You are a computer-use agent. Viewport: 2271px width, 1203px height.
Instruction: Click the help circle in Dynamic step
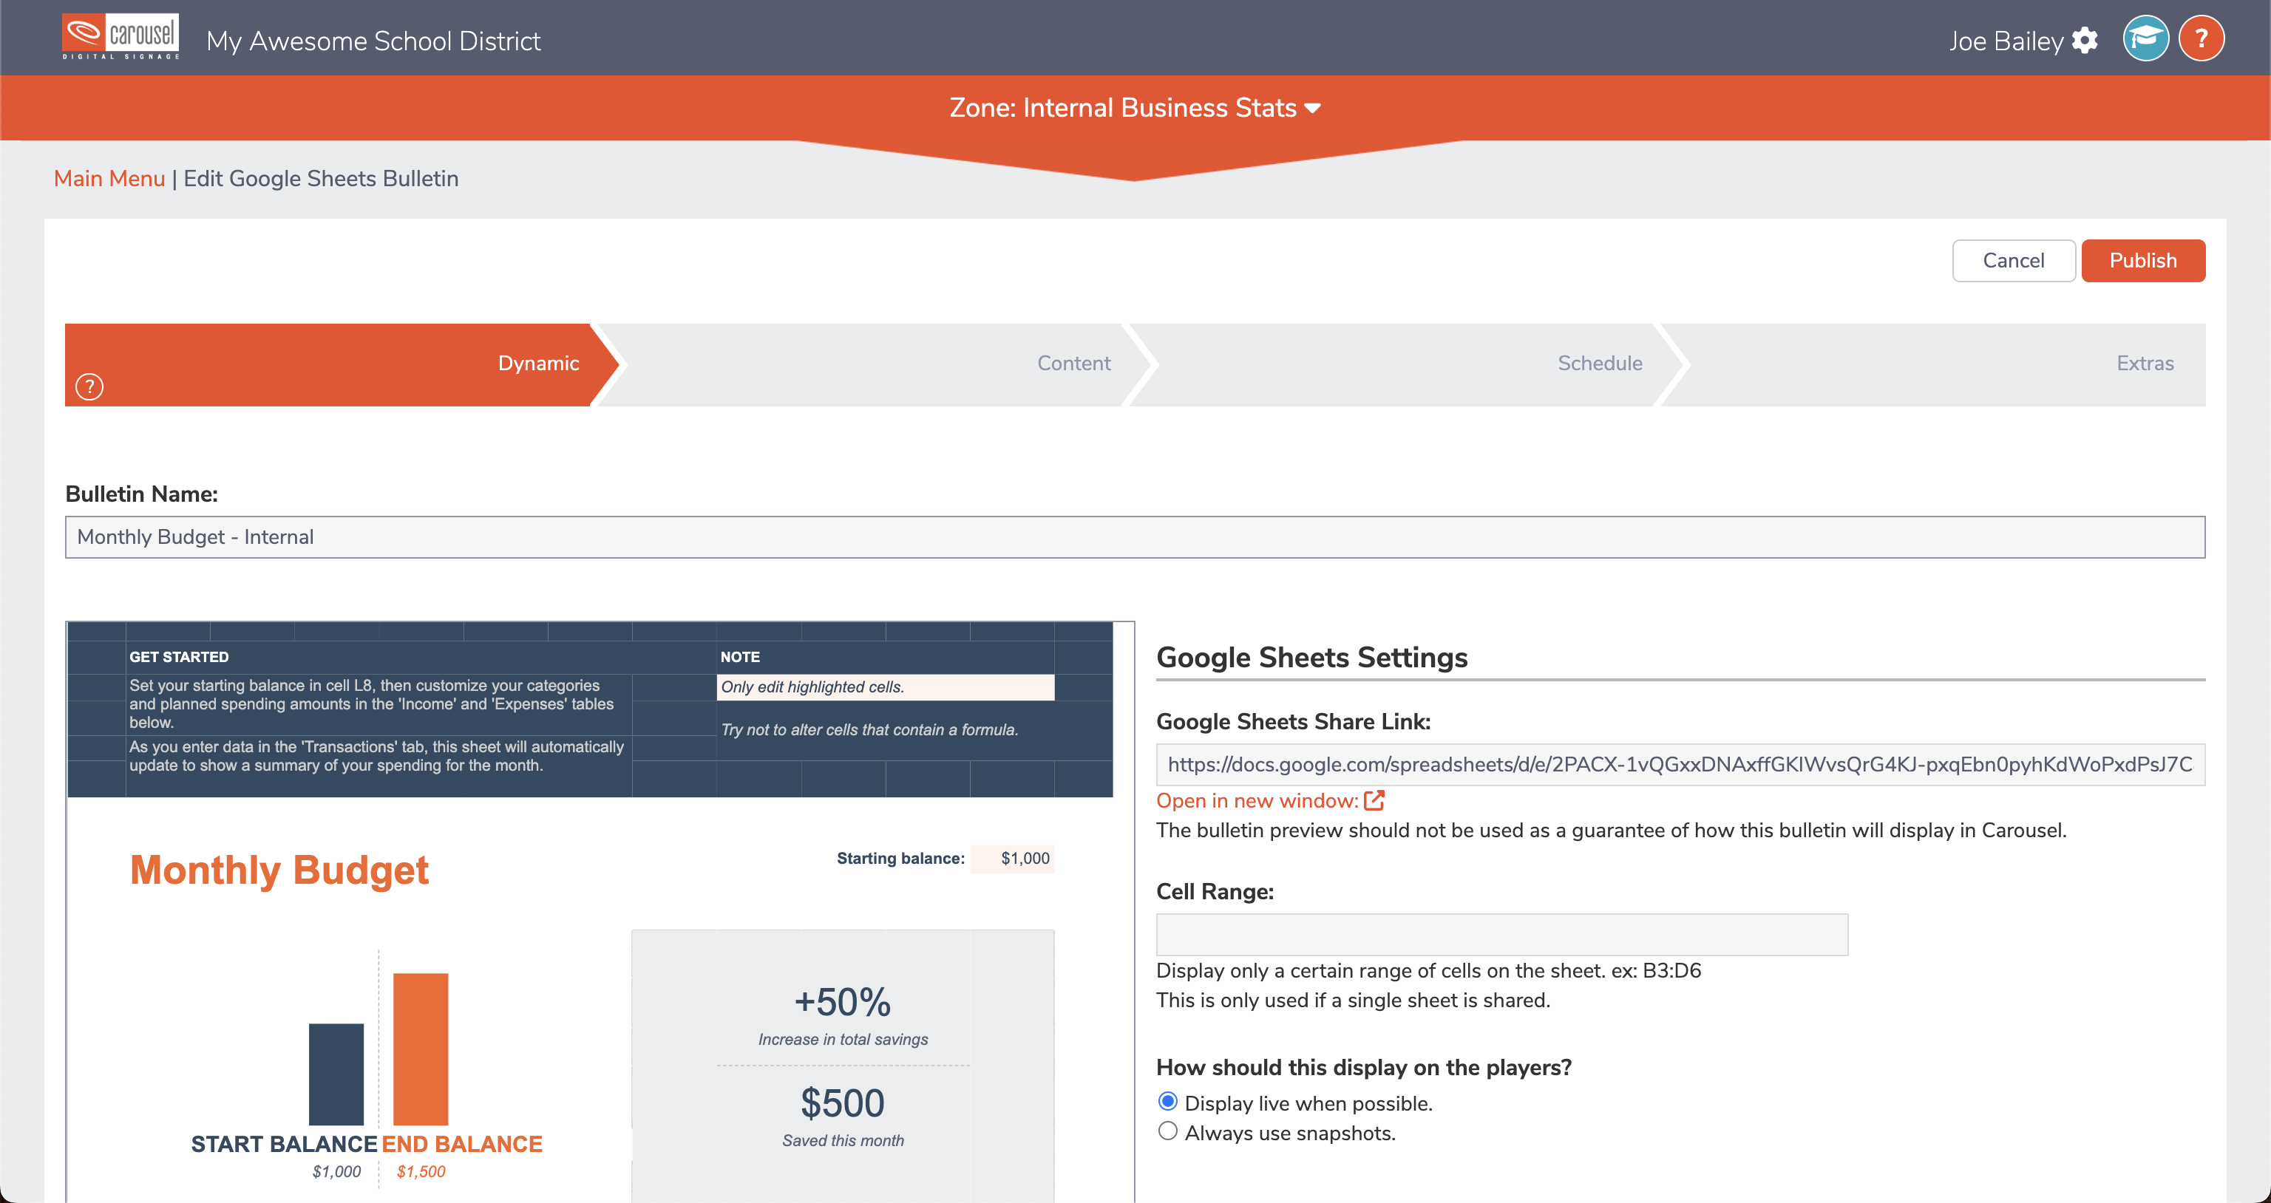[x=89, y=387]
